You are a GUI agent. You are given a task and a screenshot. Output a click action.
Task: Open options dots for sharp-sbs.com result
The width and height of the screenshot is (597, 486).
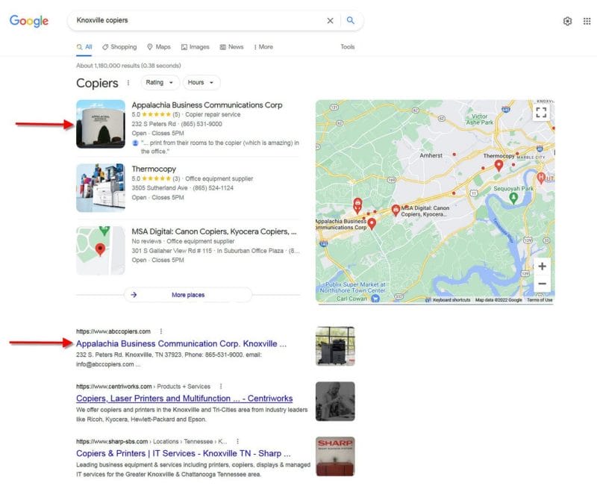tap(237, 441)
